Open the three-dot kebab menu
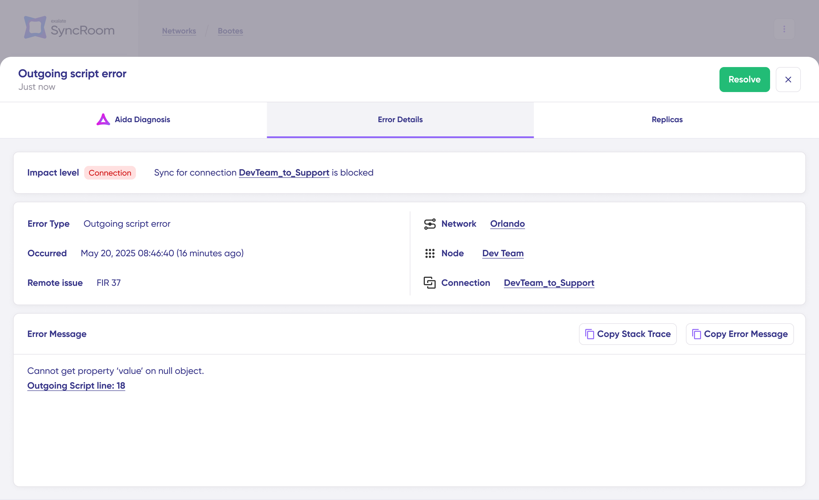The width and height of the screenshot is (819, 500). 784,29
